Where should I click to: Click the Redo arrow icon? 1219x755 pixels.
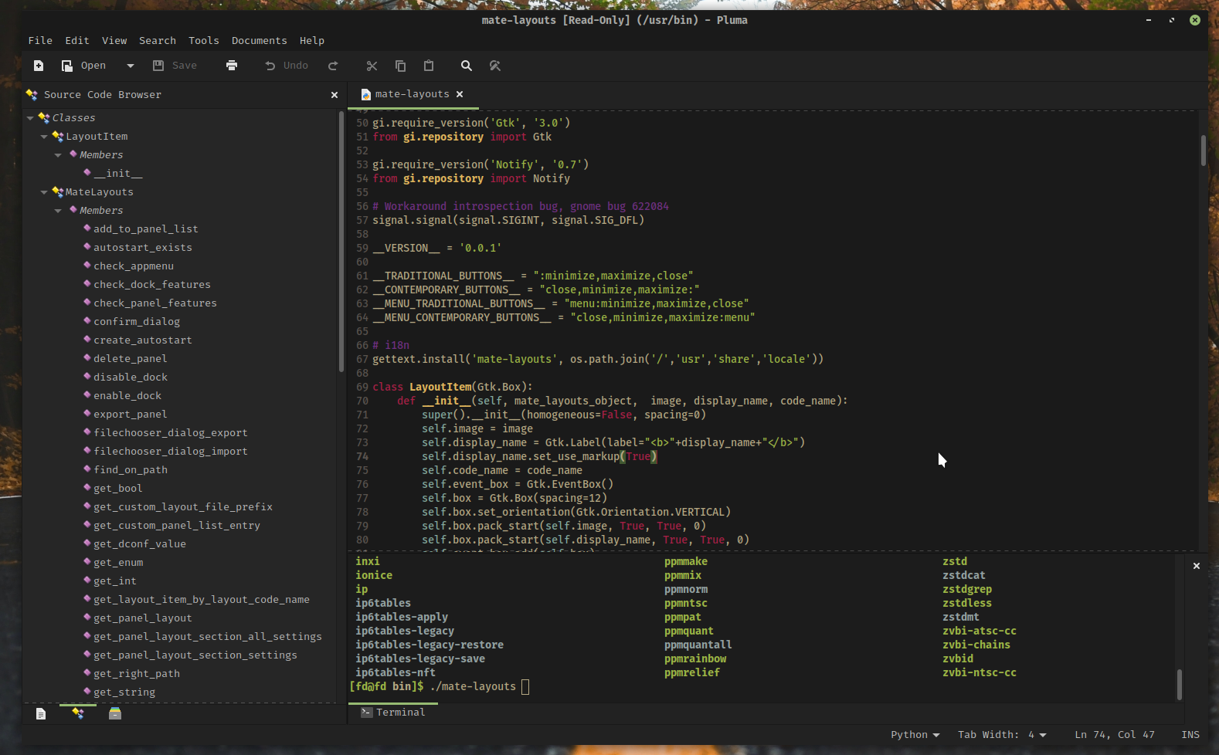[x=333, y=66]
